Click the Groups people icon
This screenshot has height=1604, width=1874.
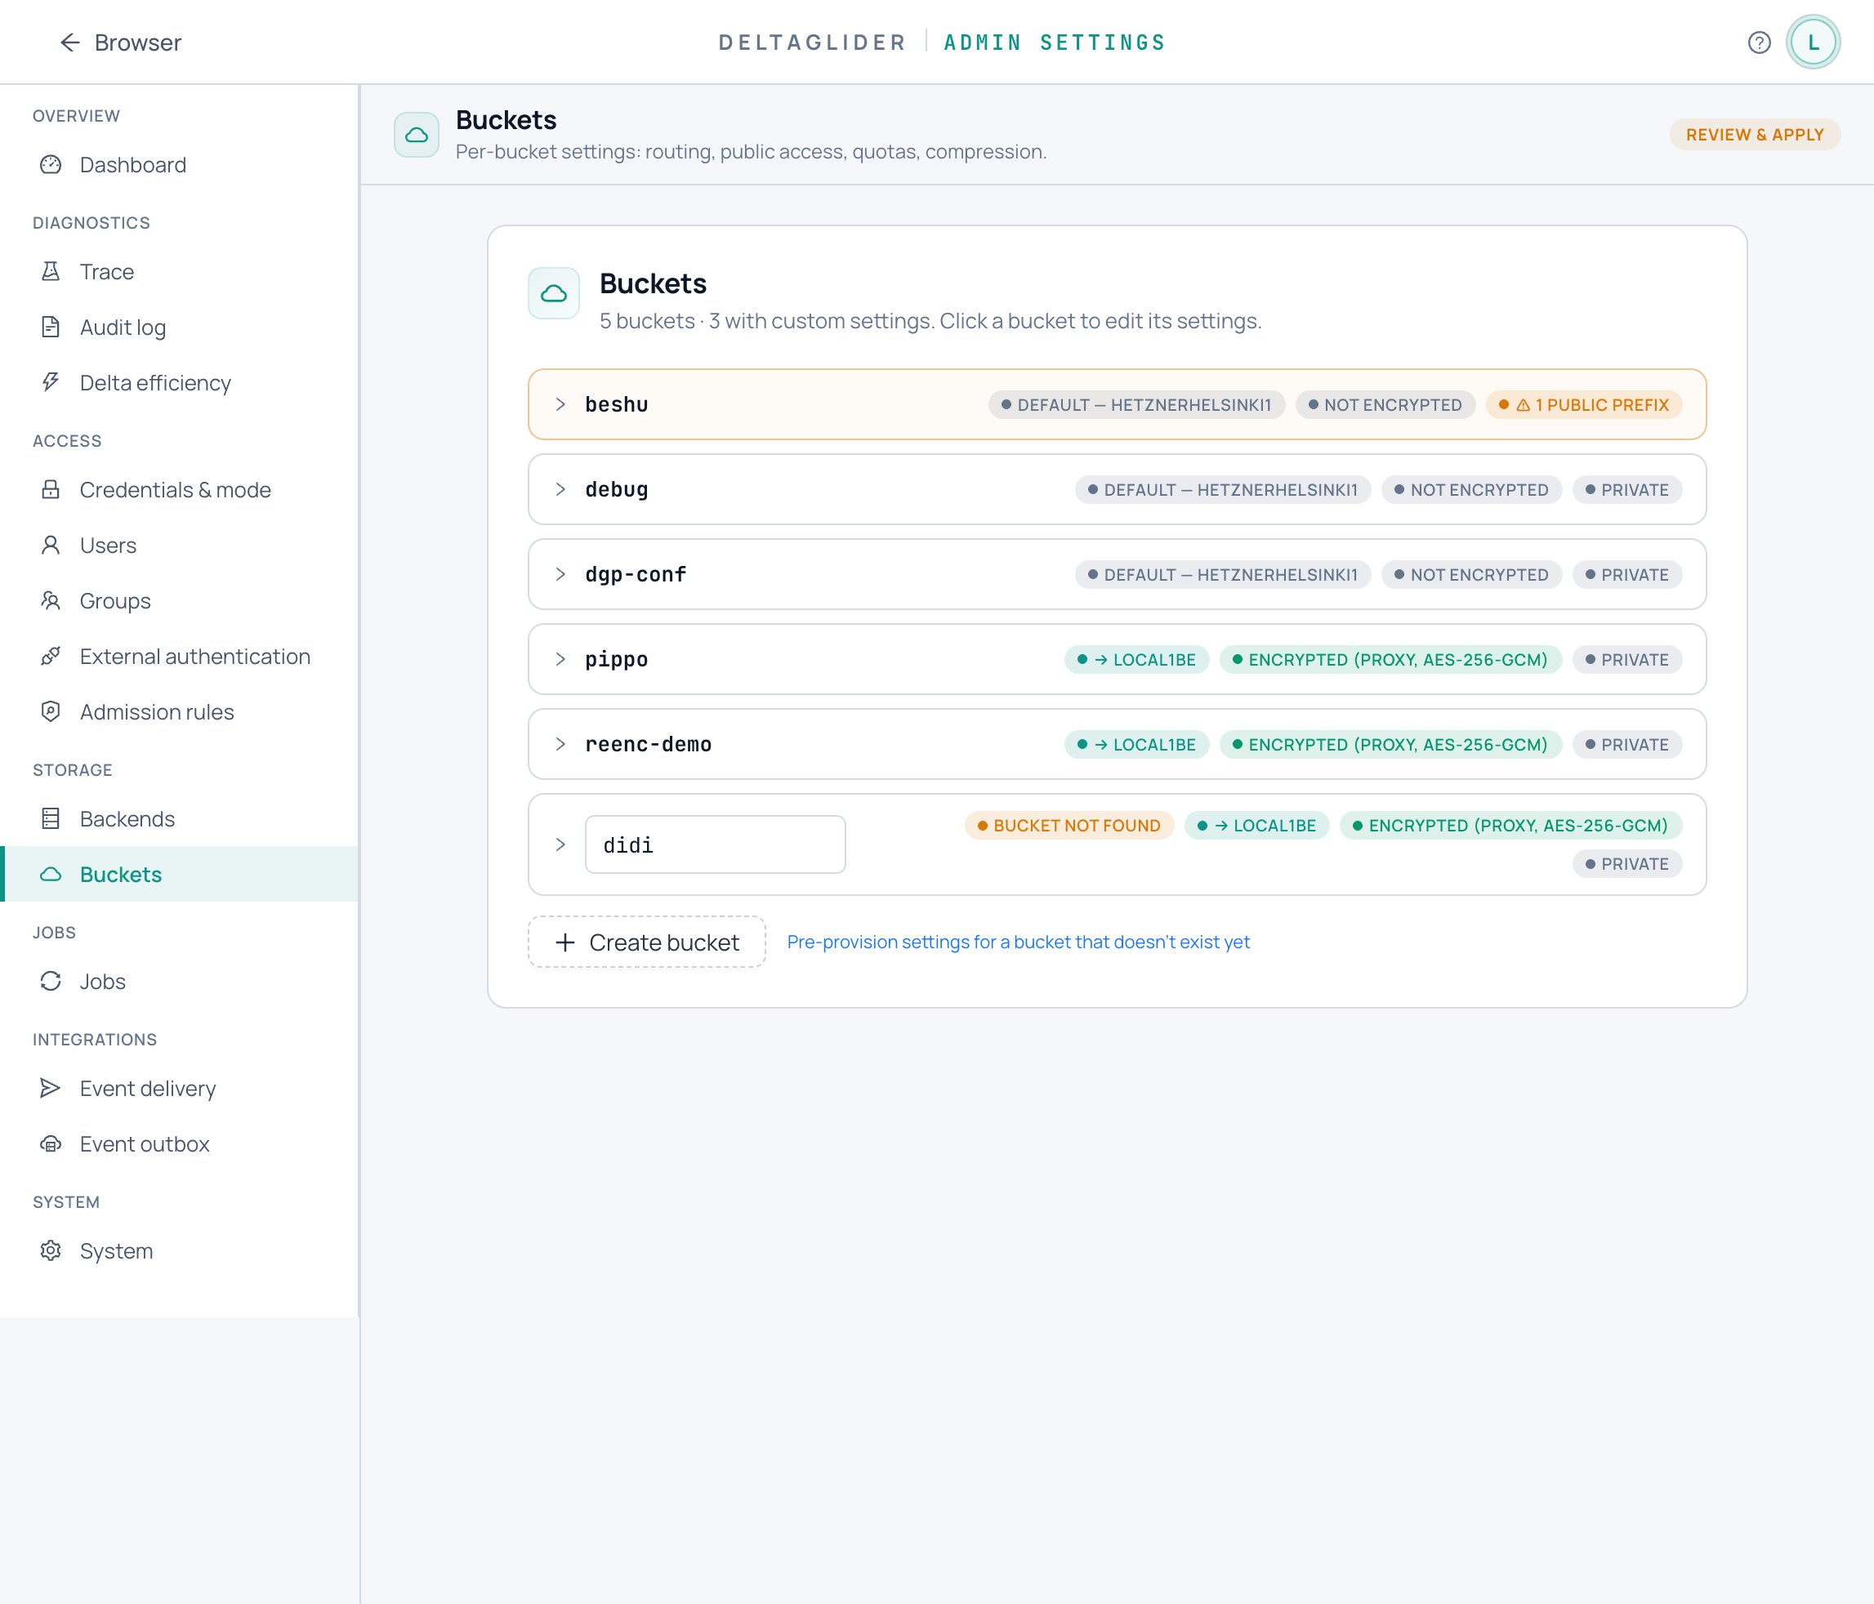(51, 600)
